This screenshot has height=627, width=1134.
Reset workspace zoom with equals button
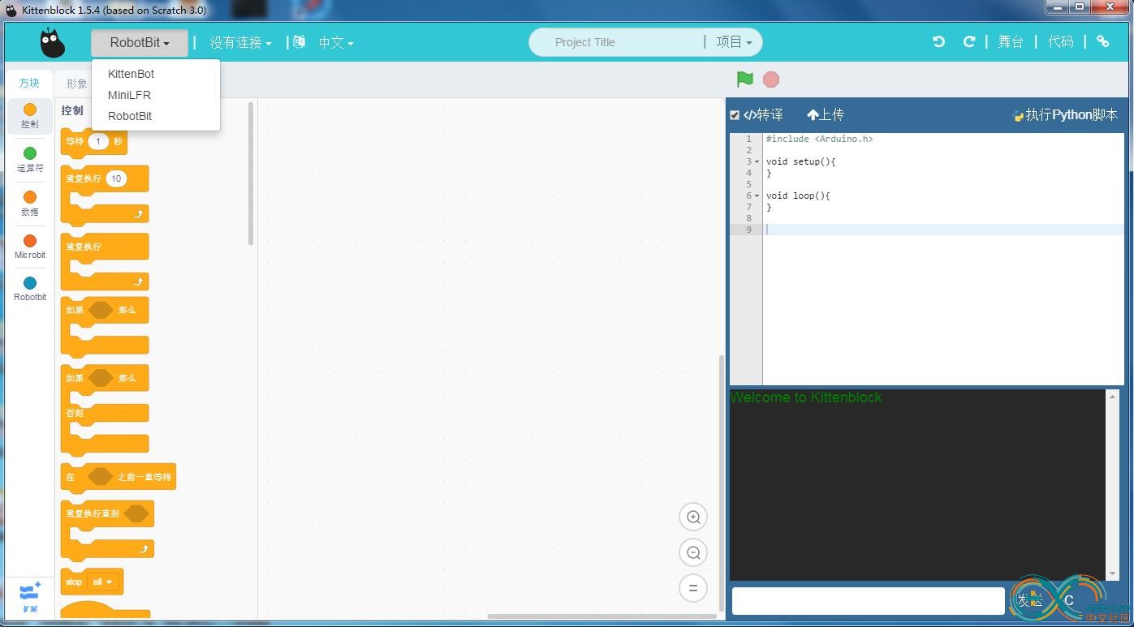(x=693, y=588)
